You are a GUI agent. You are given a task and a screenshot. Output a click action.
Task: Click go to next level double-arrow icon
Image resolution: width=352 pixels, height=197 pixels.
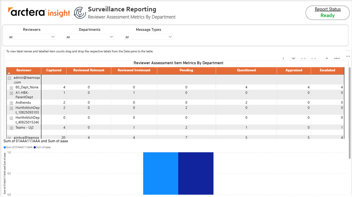(x=303, y=58)
